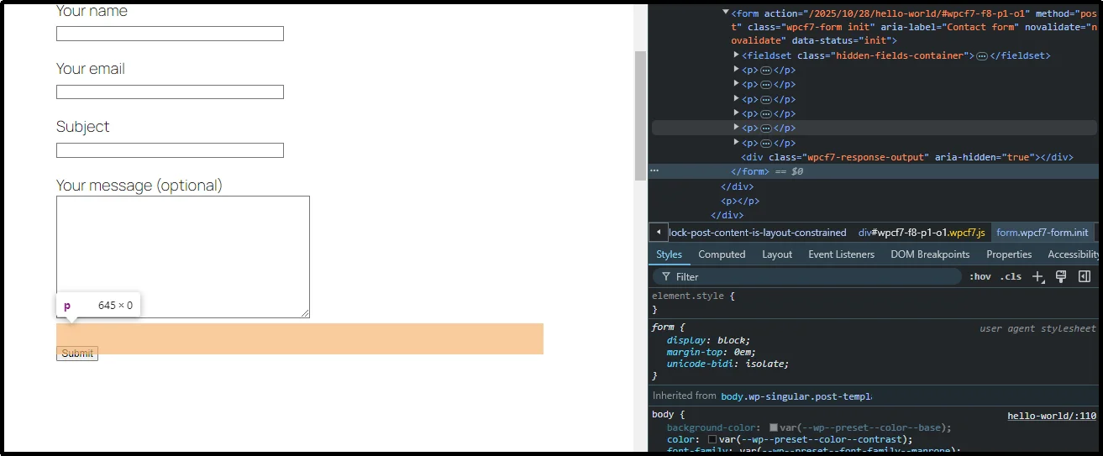Click the textarea resize handle corner
The image size is (1103, 456).
tap(305, 313)
